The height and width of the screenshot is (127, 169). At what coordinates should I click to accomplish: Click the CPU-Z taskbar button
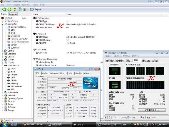84,125
